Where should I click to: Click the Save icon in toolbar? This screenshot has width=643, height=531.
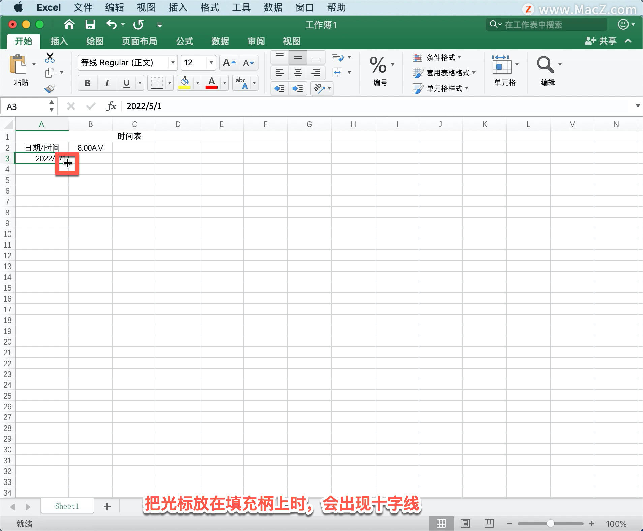[90, 24]
